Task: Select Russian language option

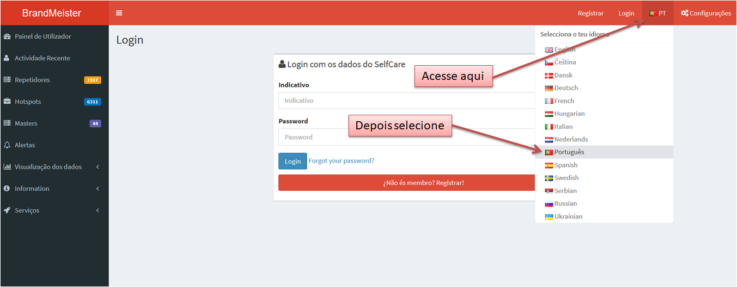Action: 604,204
